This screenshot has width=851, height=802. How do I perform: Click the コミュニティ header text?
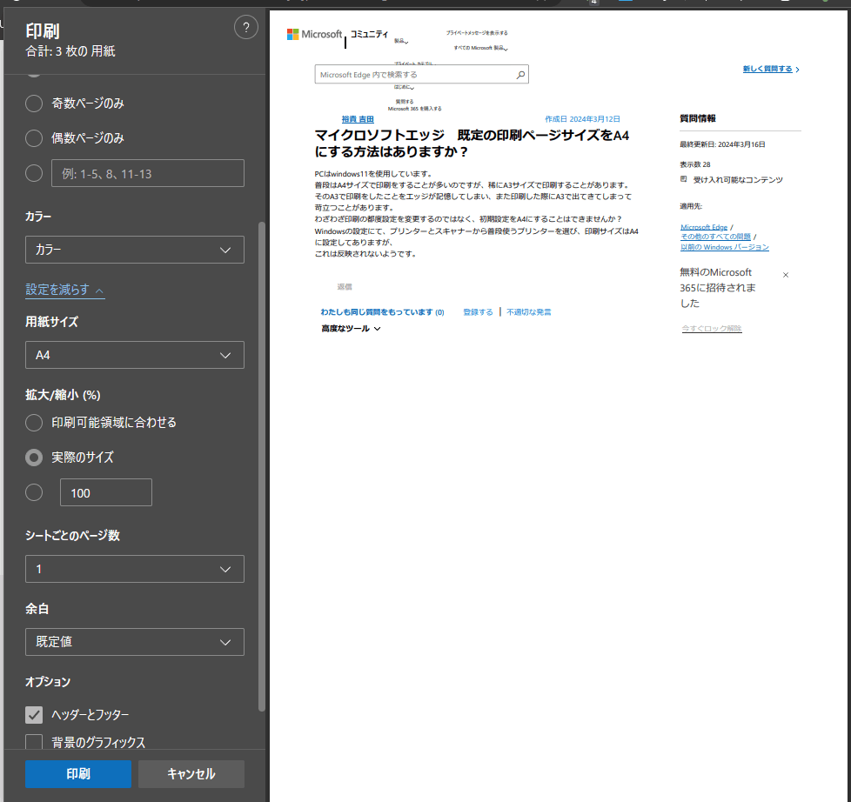369,34
